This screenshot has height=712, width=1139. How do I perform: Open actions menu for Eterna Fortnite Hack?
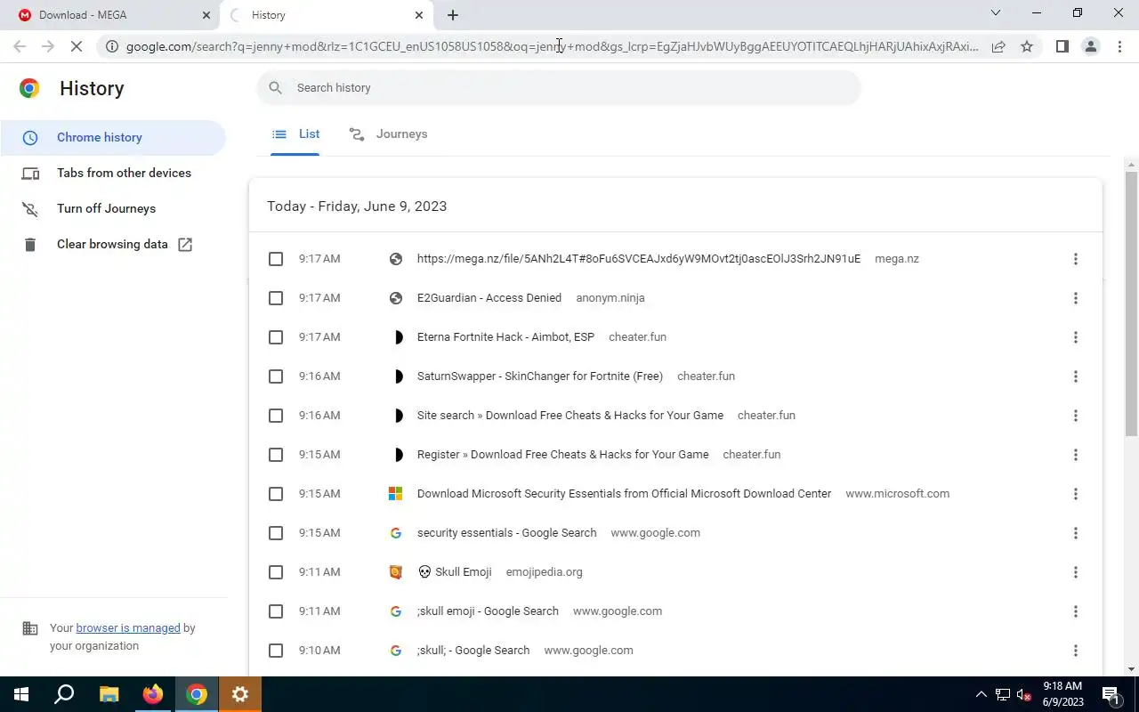point(1075,337)
